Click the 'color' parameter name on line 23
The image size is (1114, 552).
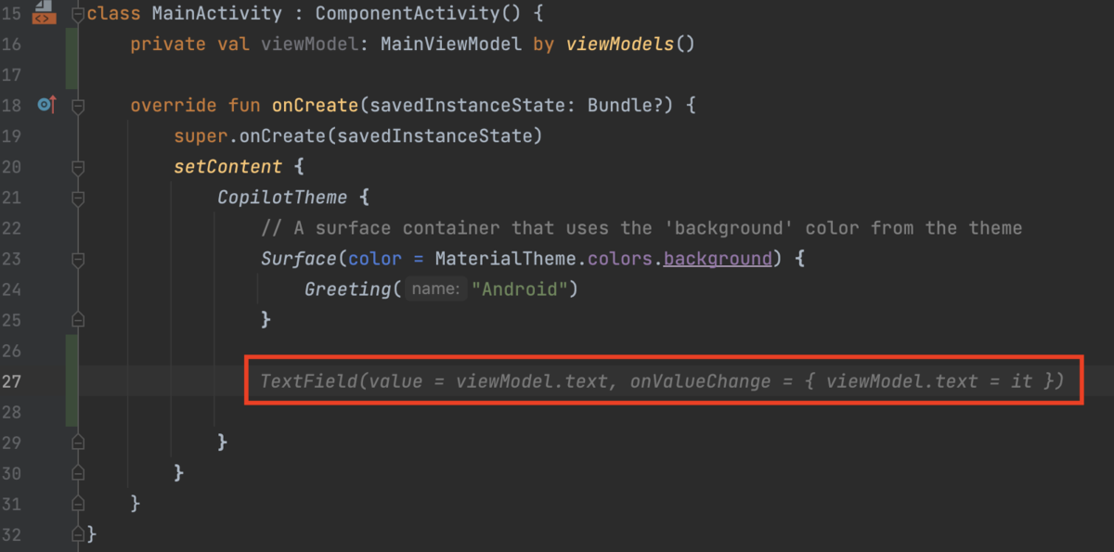click(375, 259)
